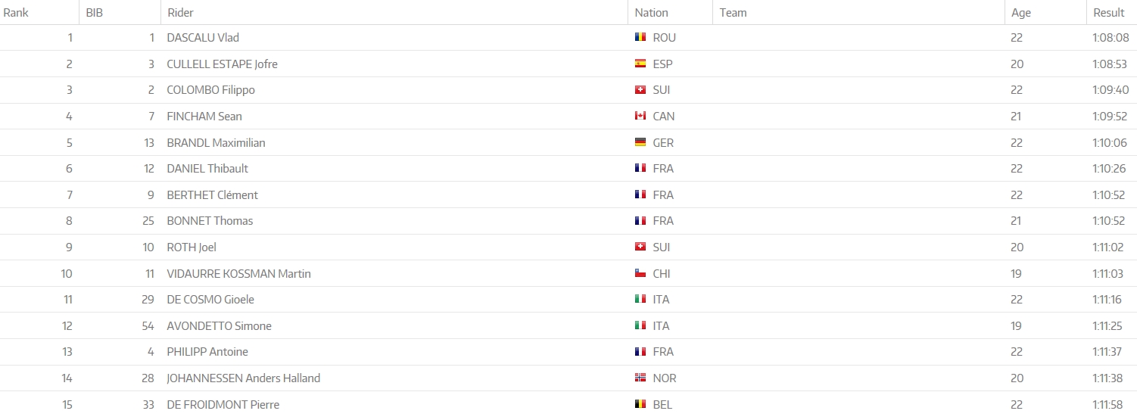Click the Canada flag icon
The height and width of the screenshot is (417, 1137).
click(x=640, y=116)
